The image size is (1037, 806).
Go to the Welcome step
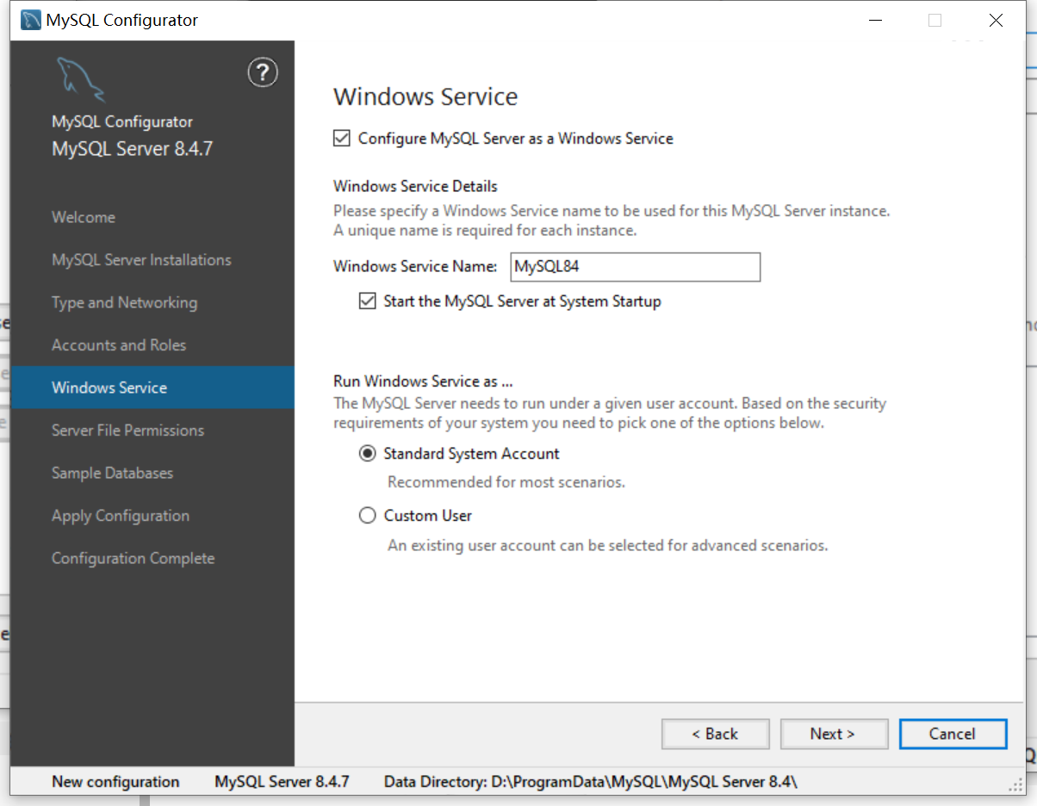[x=84, y=217]
